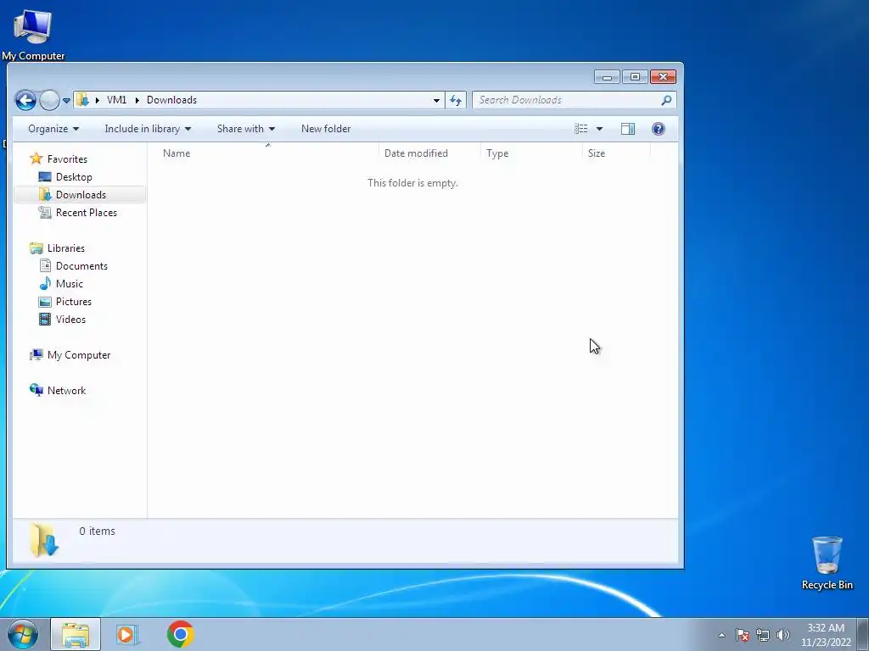Click the Libraries icon
Image resolution: width=869 pixels, height=651 pixels.
[x=36, y=248]
